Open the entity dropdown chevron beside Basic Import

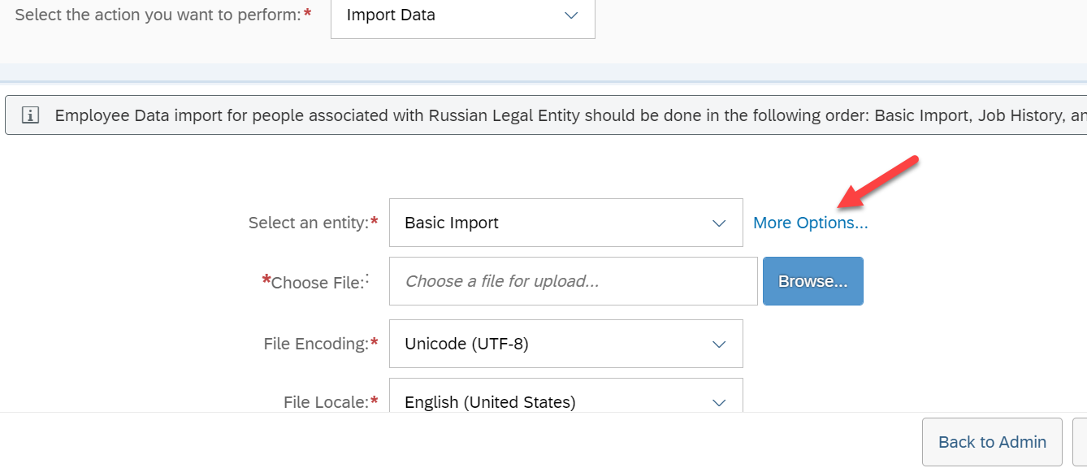click(x=719, y=223)
